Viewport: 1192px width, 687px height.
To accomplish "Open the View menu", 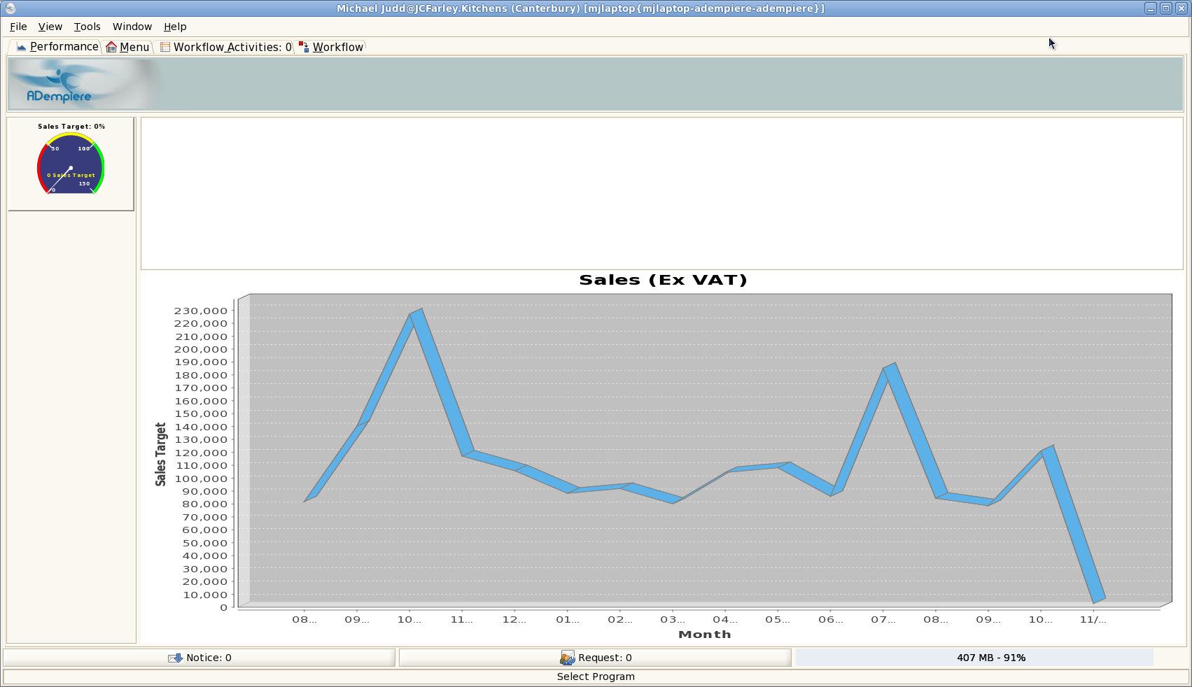I will pyautogui.click(x=50, y=27).
